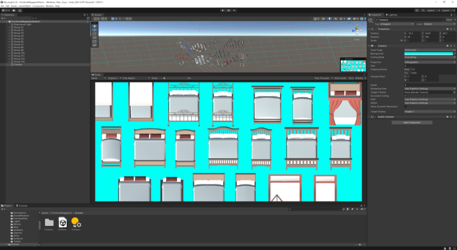Click Stats in Game view toolbar
457x250 pixels.
pos(351,78)
